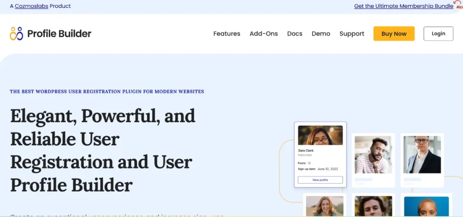Click the Buy Now button
This screenshot has width=463, height=217.
(x=394, y=33)
